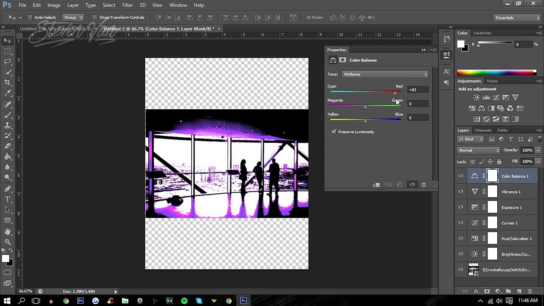Hide the Hue/Saturation 1 layer
Viewport: 544px width, 306px height.
click(x=461, y=238)
